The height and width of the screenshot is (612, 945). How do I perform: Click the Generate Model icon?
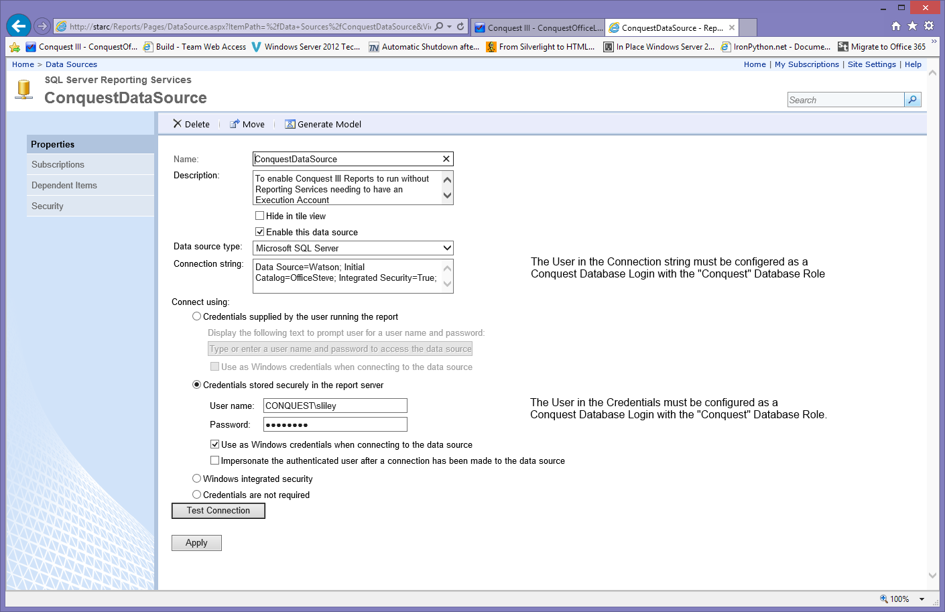pos(290,124)
